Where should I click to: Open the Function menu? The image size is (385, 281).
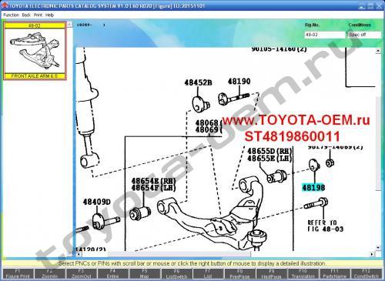12,15
